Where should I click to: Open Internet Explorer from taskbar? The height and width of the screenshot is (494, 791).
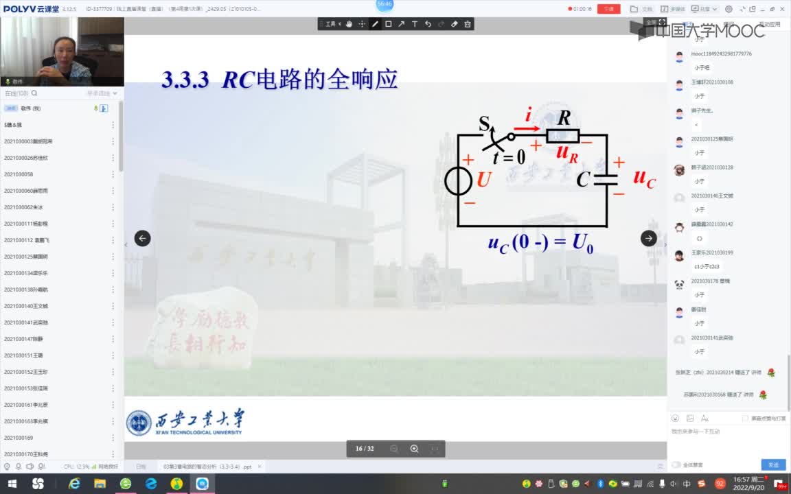click(x=74, y=484)
